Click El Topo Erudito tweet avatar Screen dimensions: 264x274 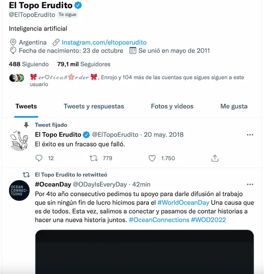tap(19, 139)
